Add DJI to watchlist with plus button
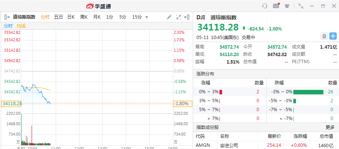The image size is (339, 149). (x=333, y=36)
